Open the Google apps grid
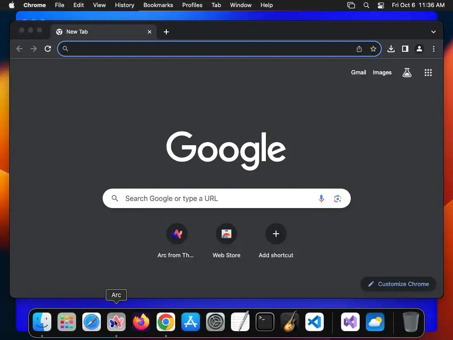The image size is (453, 340). click(x=428, y=73)
